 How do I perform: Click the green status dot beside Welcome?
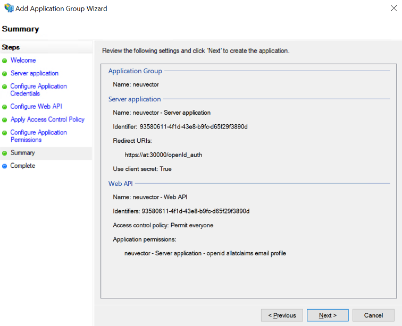[4, 61]
